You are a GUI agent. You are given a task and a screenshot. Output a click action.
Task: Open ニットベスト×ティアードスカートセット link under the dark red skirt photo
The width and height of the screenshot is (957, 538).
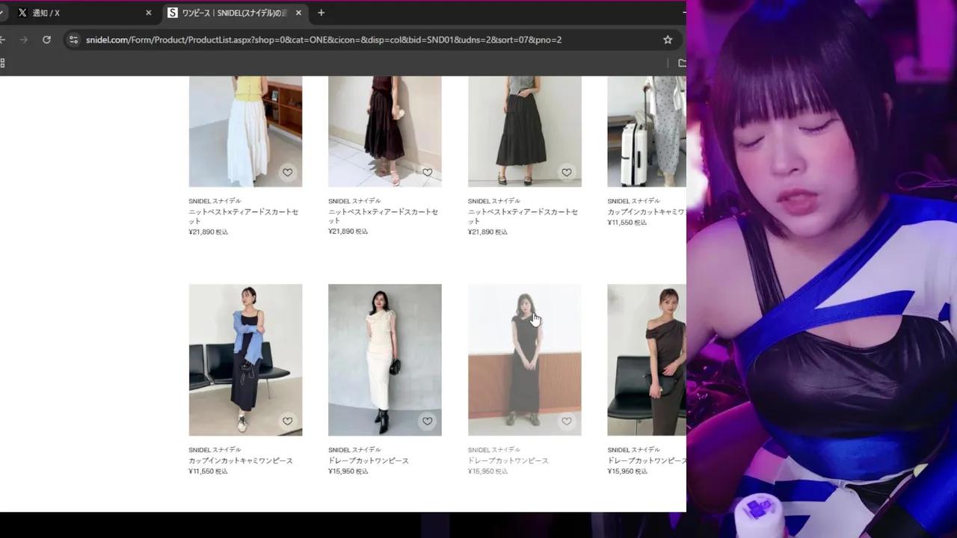[x=383, y=216]
